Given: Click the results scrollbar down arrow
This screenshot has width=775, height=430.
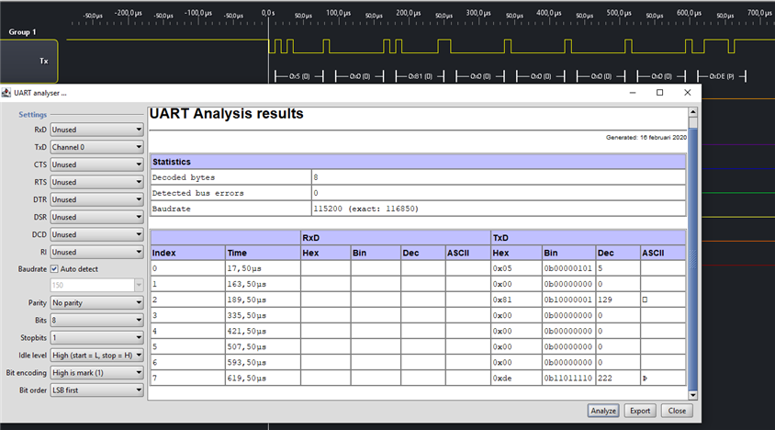Looking at the screenshot, I should click(x=693, y=393).
